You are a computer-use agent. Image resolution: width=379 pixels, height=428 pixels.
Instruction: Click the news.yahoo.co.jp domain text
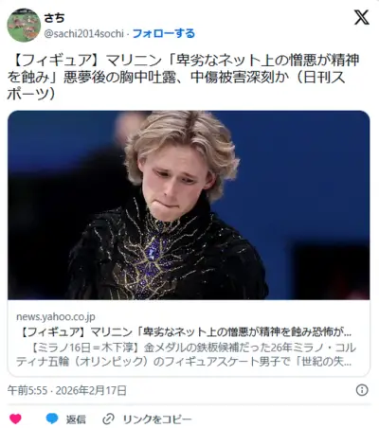tap(56, 316)
